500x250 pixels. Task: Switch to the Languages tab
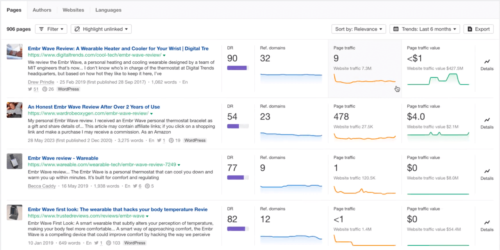108,10
